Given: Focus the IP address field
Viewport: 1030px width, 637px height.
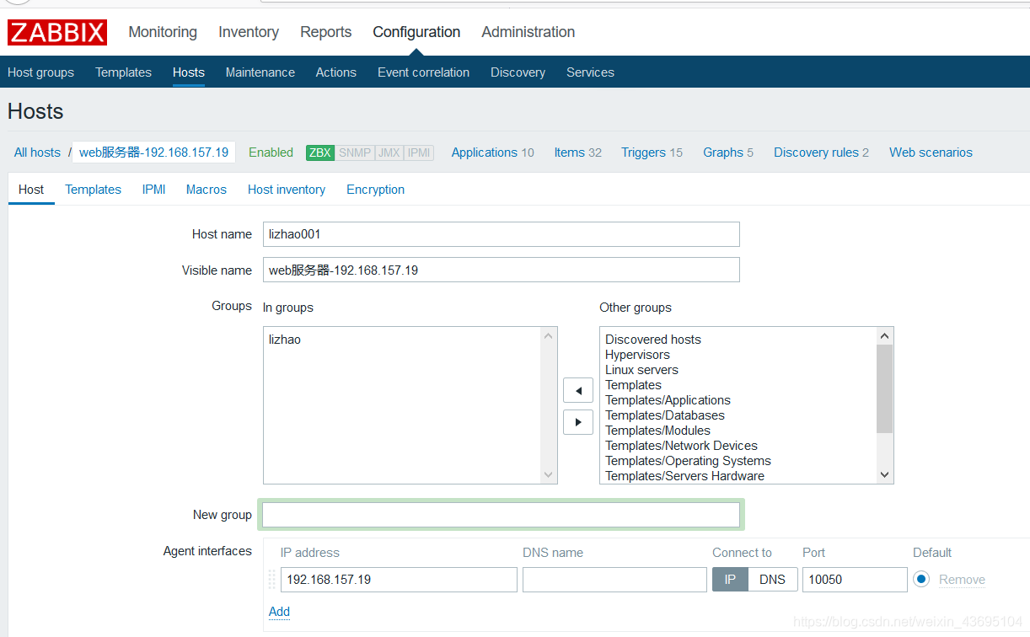Looking at the screenshot, I should (x=399, y=580).
